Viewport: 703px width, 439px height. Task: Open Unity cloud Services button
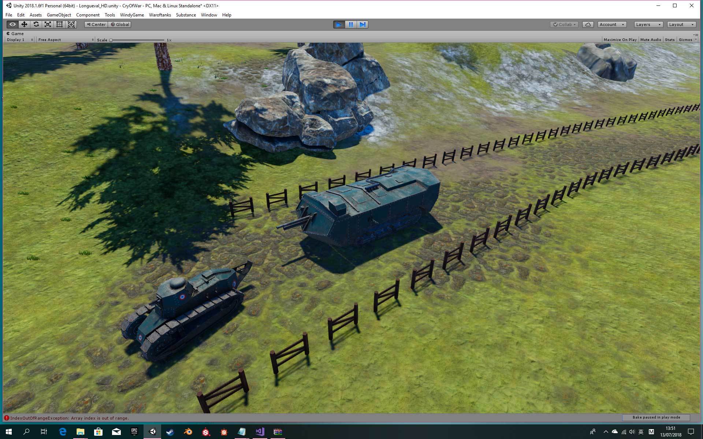(588, 25)
